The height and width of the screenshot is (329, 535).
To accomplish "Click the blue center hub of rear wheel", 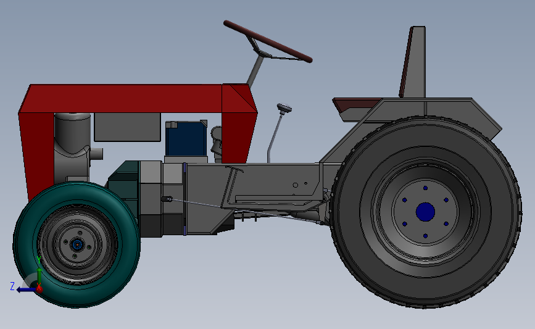I will click(x=425, y=212).
